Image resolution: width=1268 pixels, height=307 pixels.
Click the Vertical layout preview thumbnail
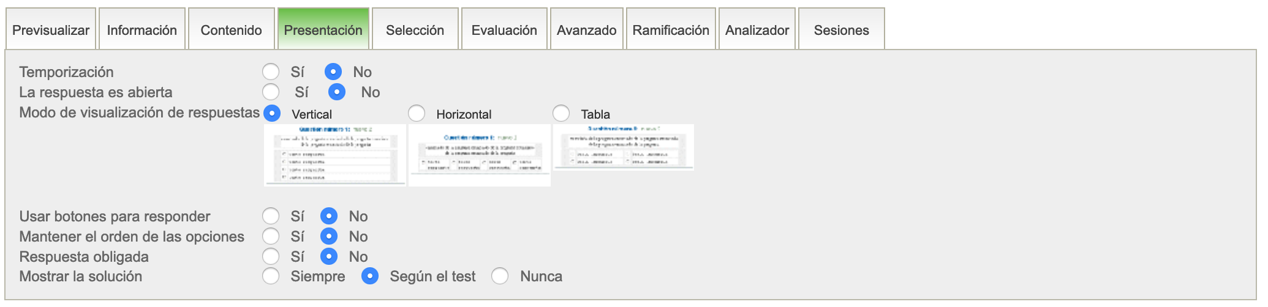335,155
